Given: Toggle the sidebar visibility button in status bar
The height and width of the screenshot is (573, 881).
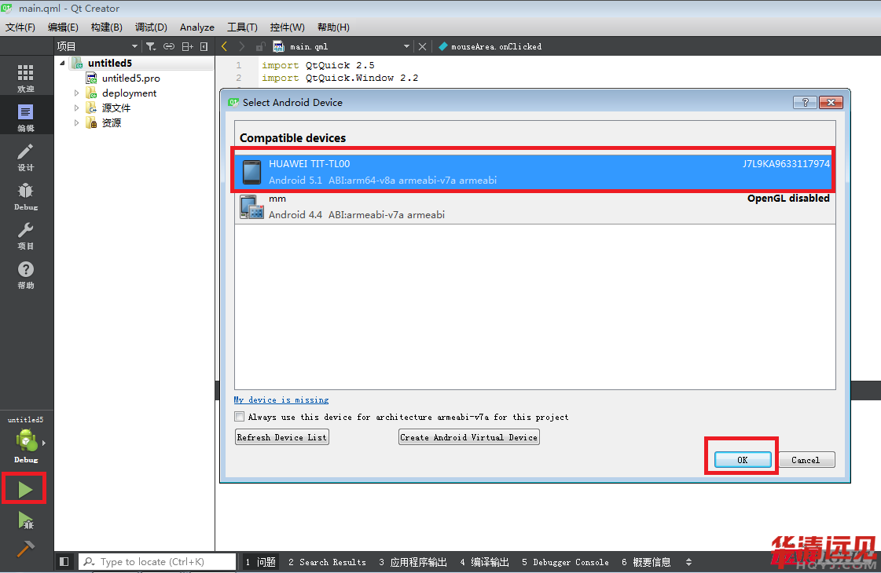Looking at the screenshot, I should (64, 562).
